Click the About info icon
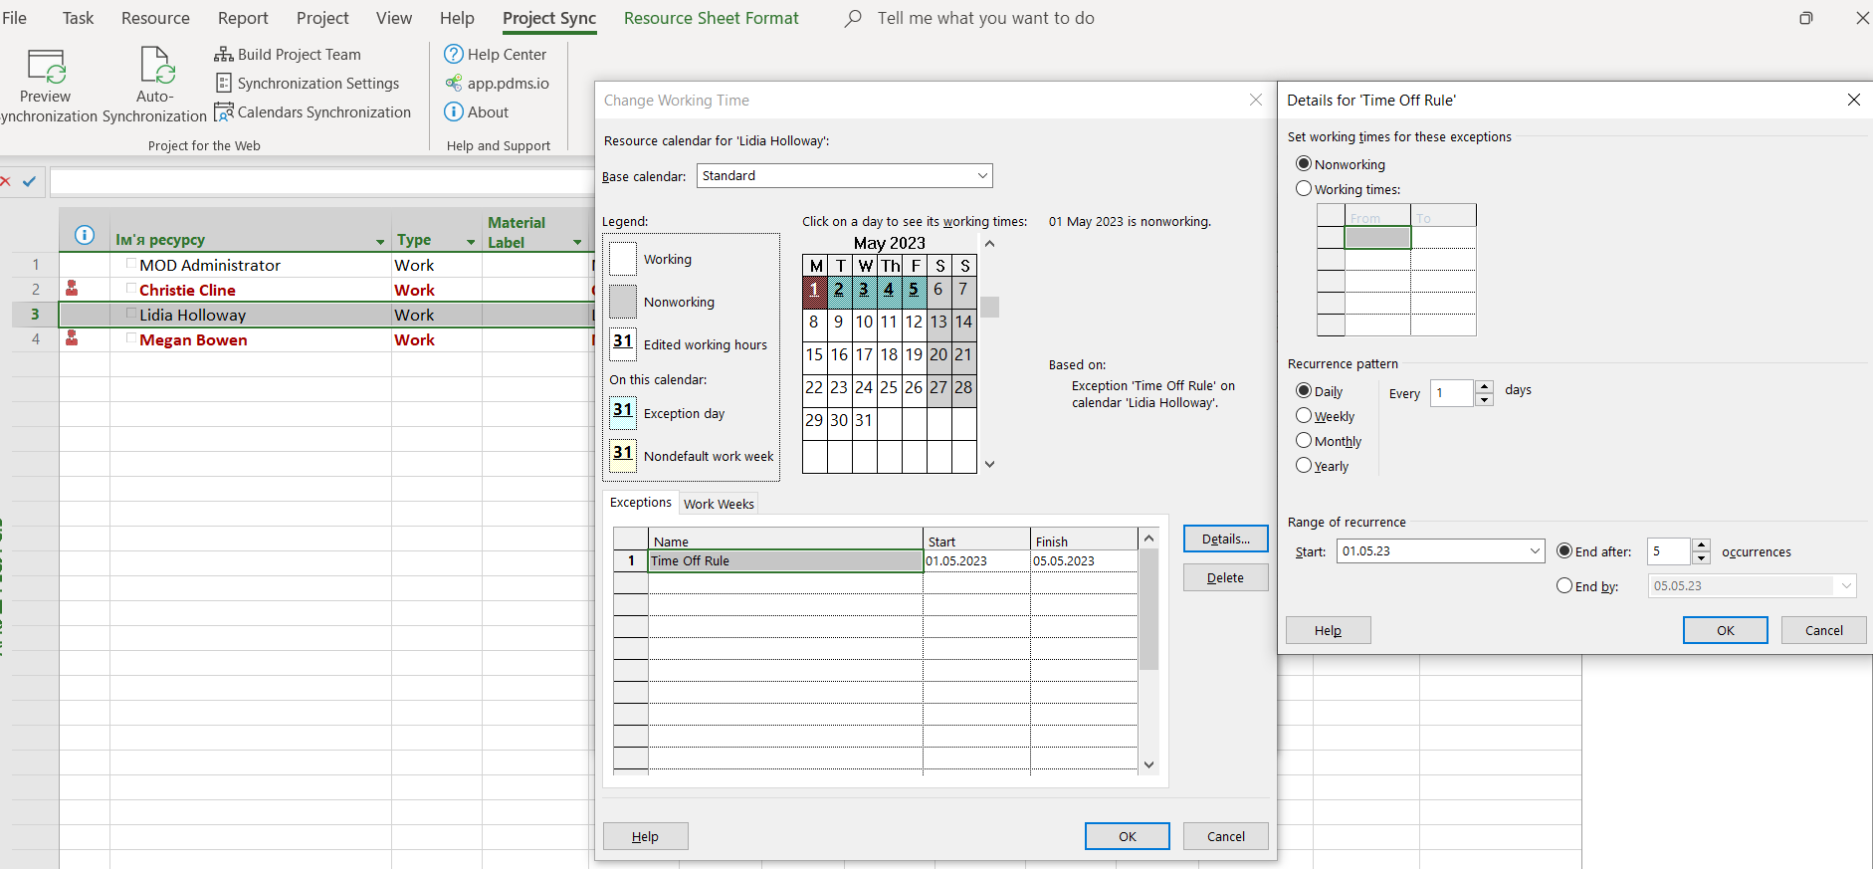The width and height of the screenshot is (1873, 869). (454, 112)
